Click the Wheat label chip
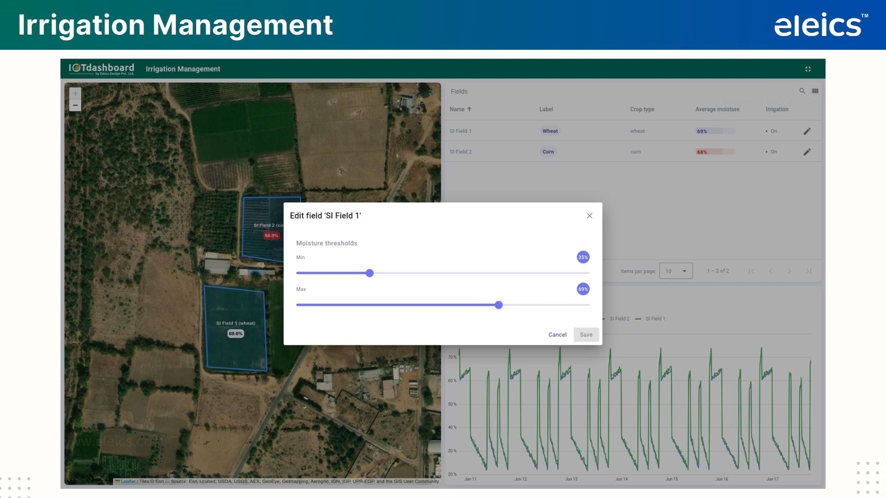Screen dimensions: 886x498 pyautogui.click(x=550, y=131)
